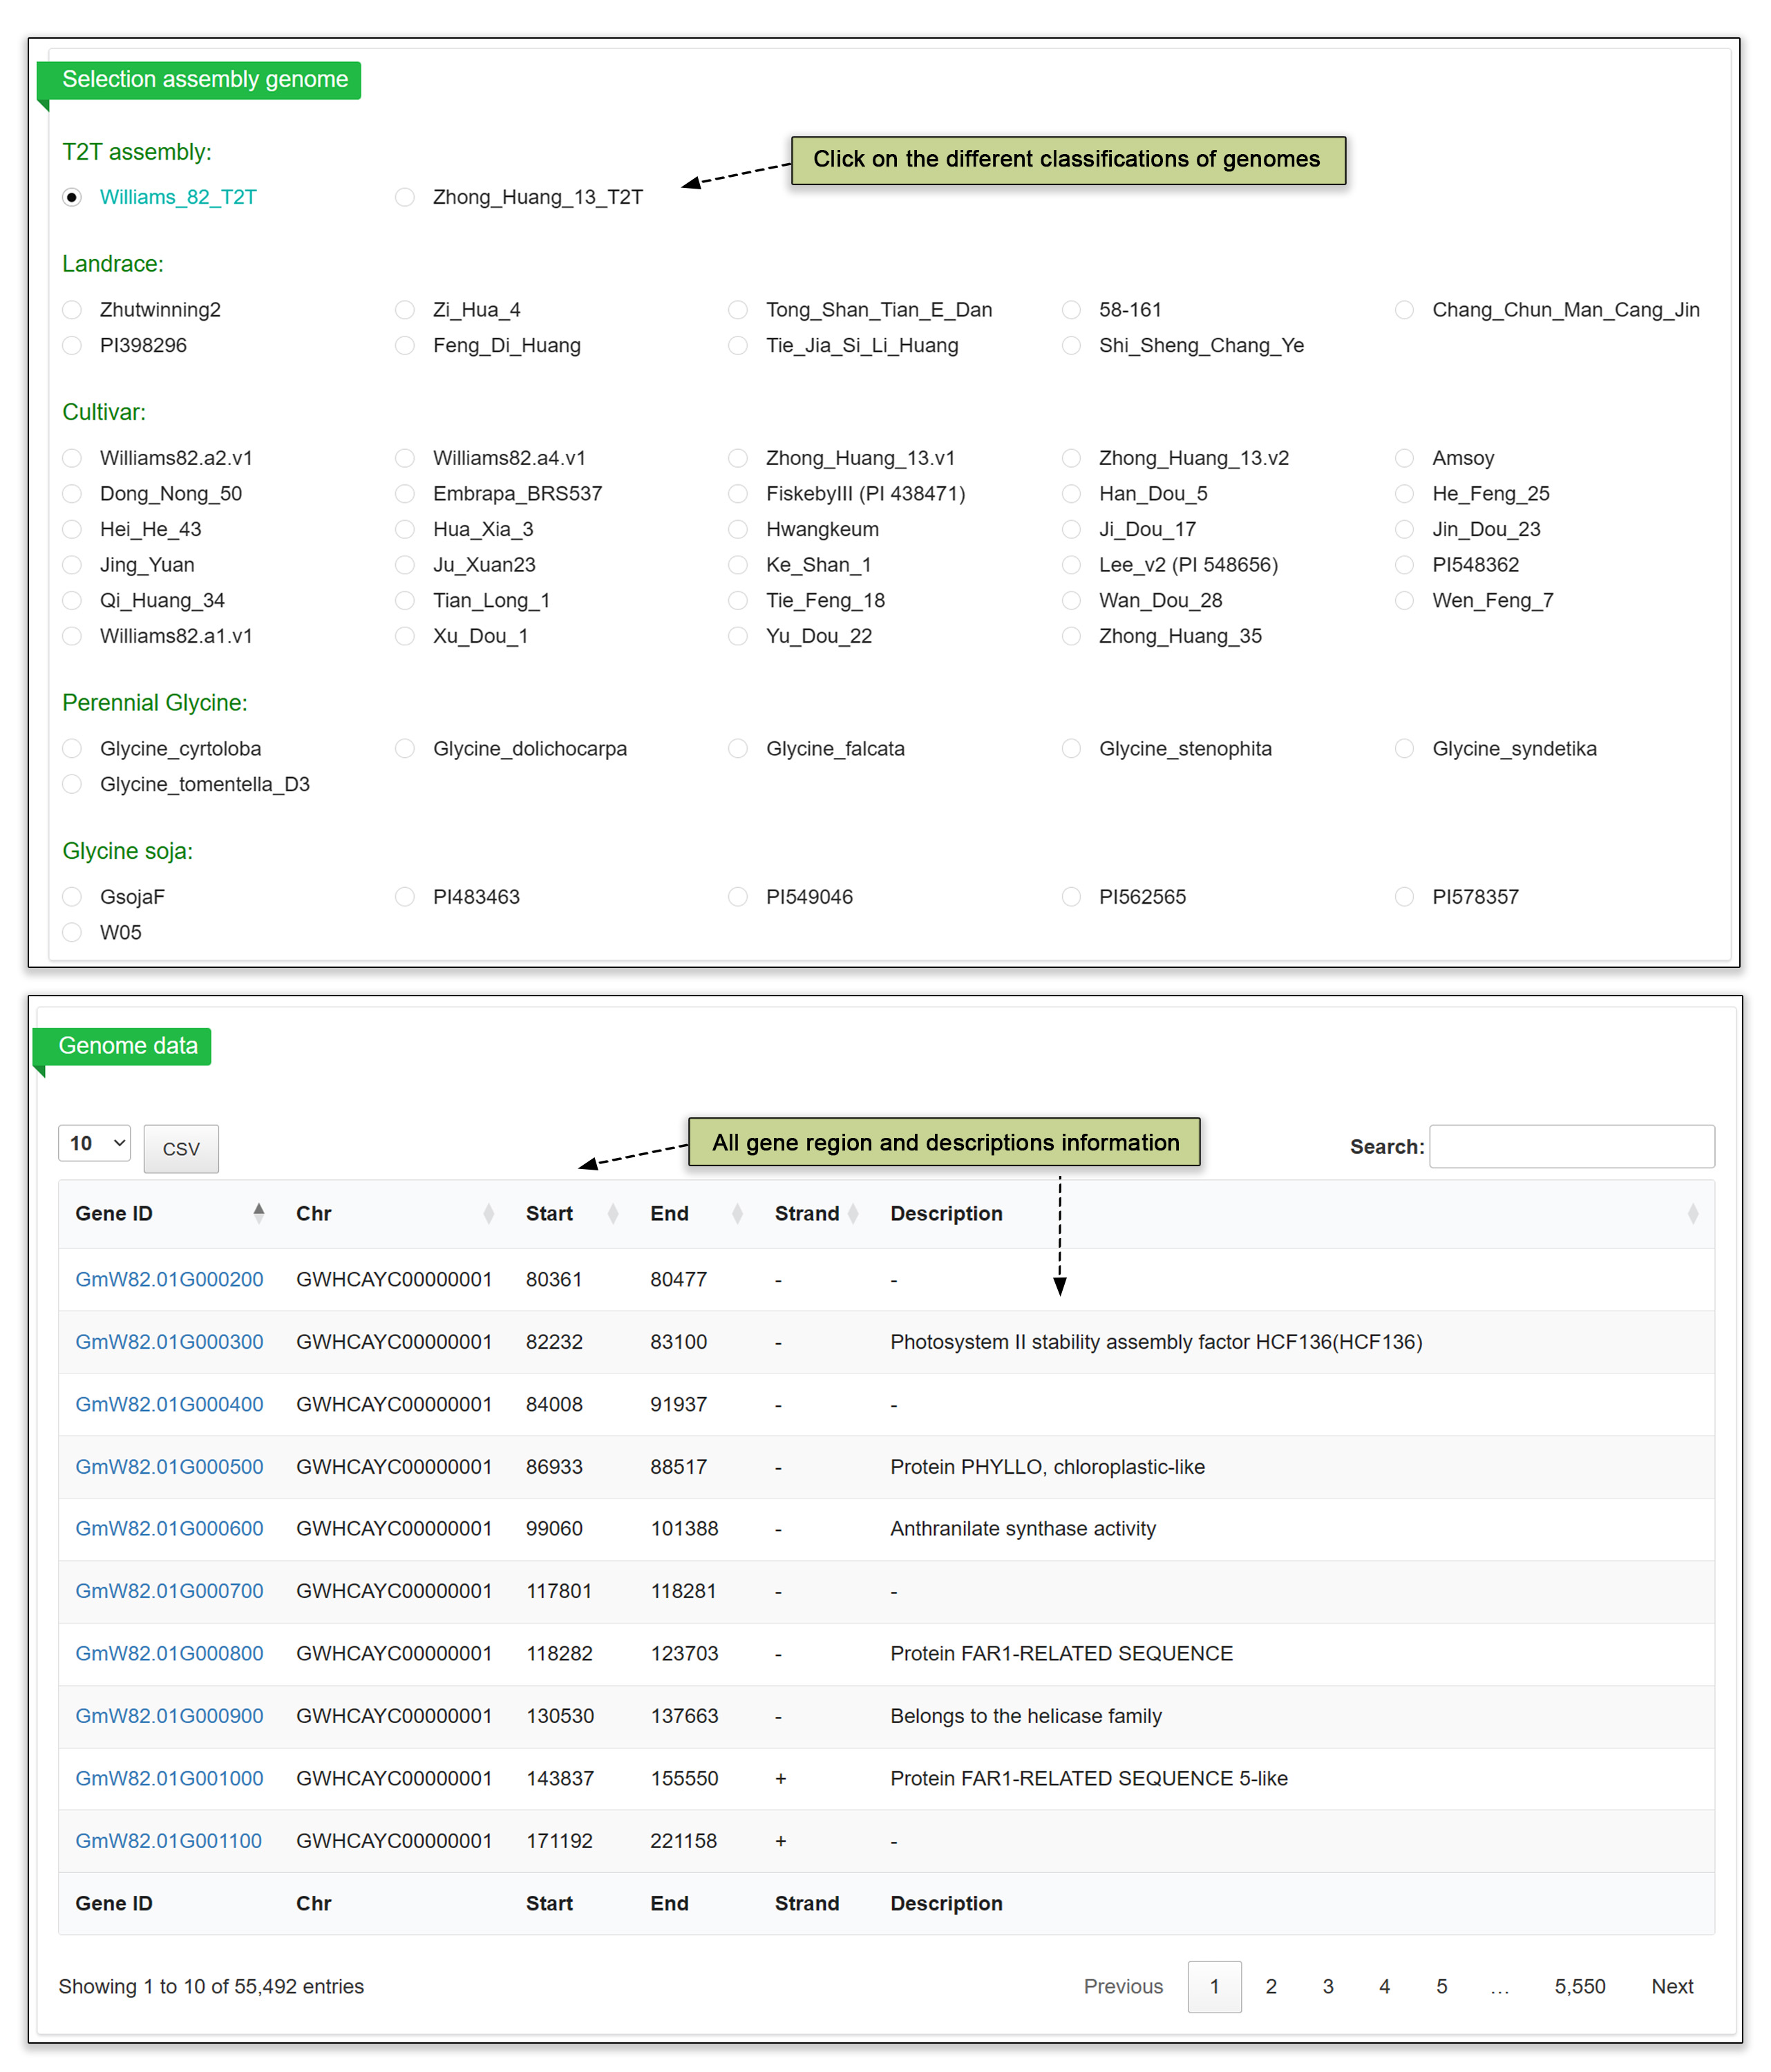Image resolution: width=1771 pixels, height=2072 pixels.
Task: Sort table by Strand column arrow
Action: [854, 1213]
